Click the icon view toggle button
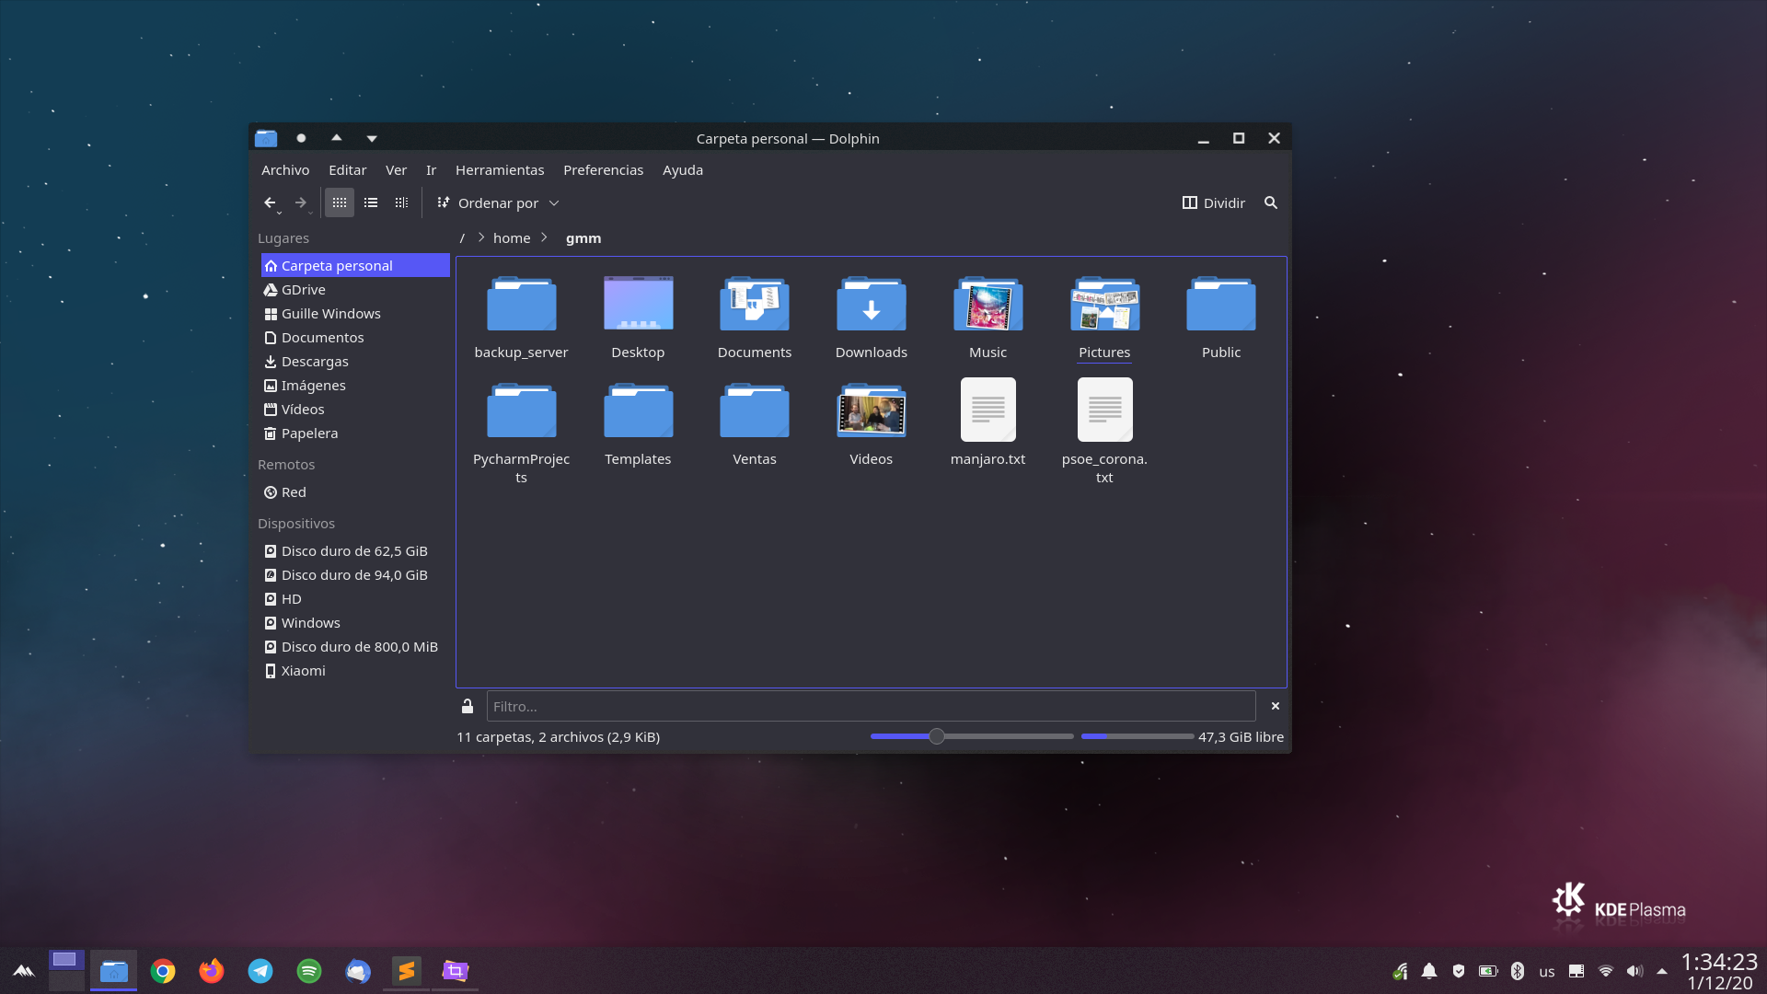This screenshot has height=994, width=1767. tap(340, 202)
